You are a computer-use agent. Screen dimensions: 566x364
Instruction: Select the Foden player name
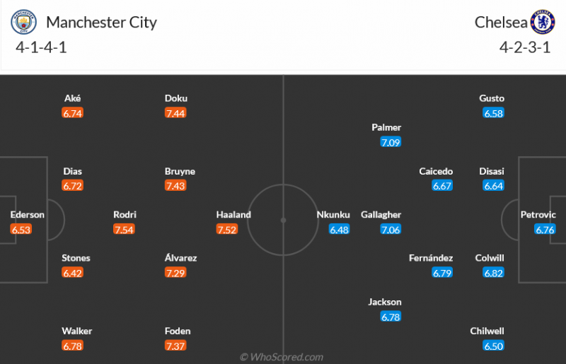pyautogui.click(x=177, y=331)
